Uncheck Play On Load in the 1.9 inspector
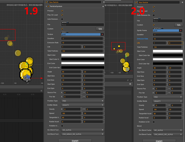This screenshot has height=142, width=185. (62, 15)
